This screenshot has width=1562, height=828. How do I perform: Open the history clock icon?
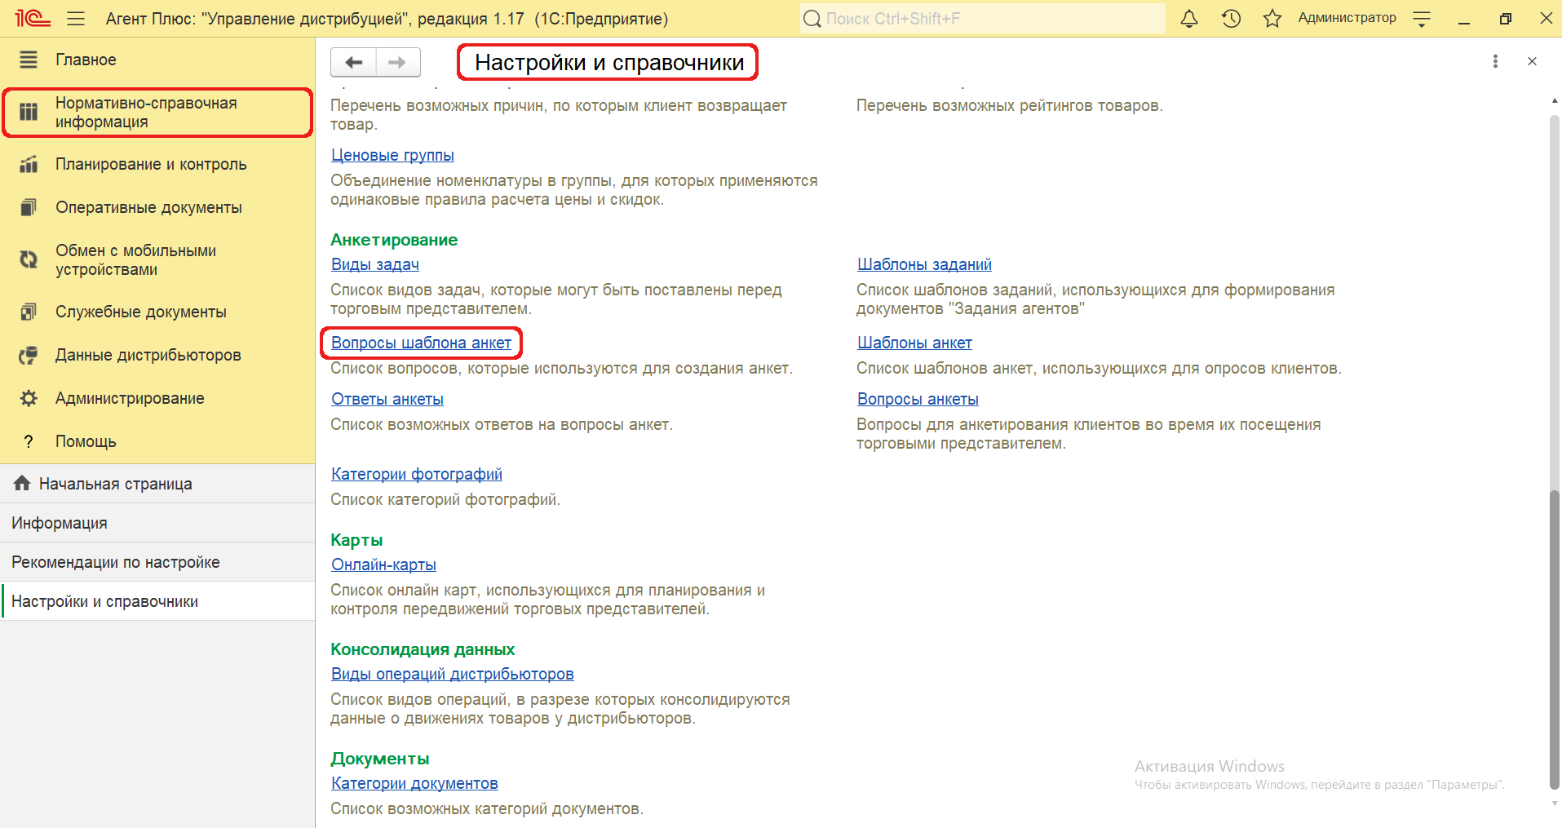1231,19
